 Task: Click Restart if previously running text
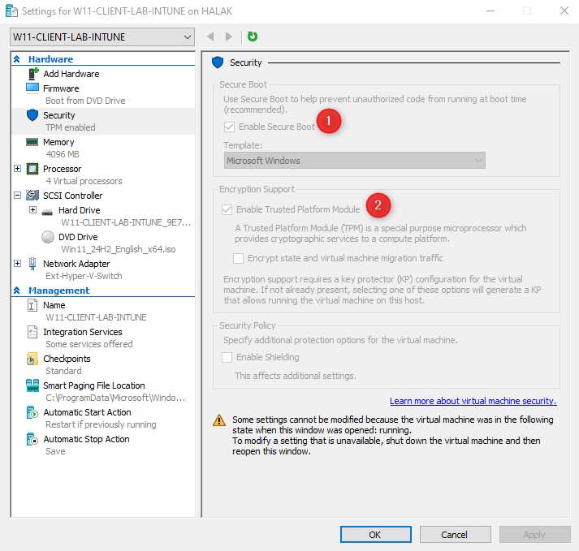[101, 424]
